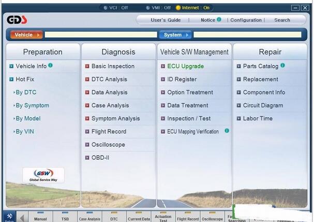Screen dimensions: 314x222
Task: Open the Configuration menu item
Action: coord(246,20)
